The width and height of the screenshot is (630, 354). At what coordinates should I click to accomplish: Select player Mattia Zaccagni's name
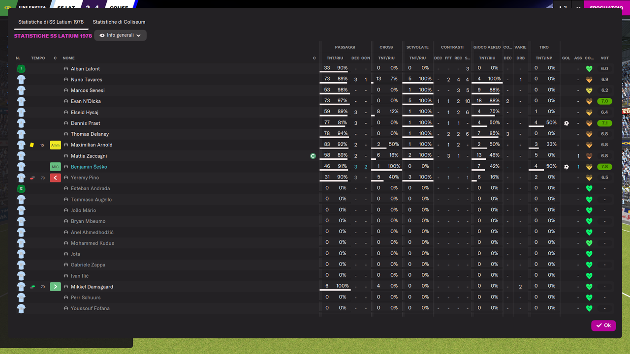tap(89, 156)
